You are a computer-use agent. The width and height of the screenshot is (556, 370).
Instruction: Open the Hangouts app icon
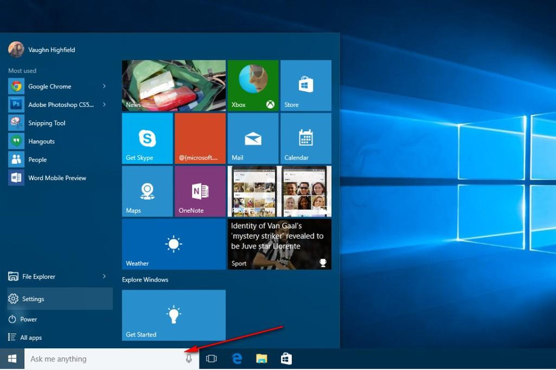click(x=16, y=141)
